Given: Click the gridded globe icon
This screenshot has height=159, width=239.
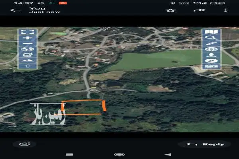Looking at the screenshot, I should pos(211,49).
